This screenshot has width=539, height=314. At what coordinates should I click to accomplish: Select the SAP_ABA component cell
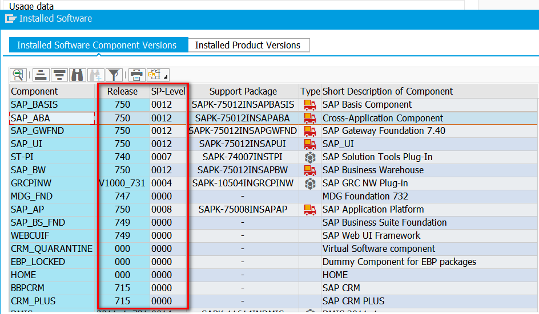tap(53, 118)
